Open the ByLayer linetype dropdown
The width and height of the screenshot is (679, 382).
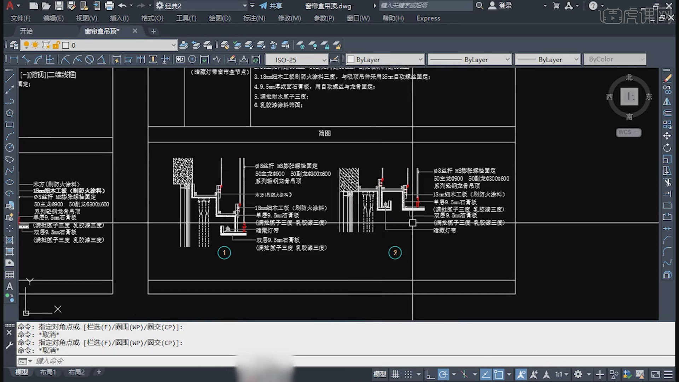(469, 59)
